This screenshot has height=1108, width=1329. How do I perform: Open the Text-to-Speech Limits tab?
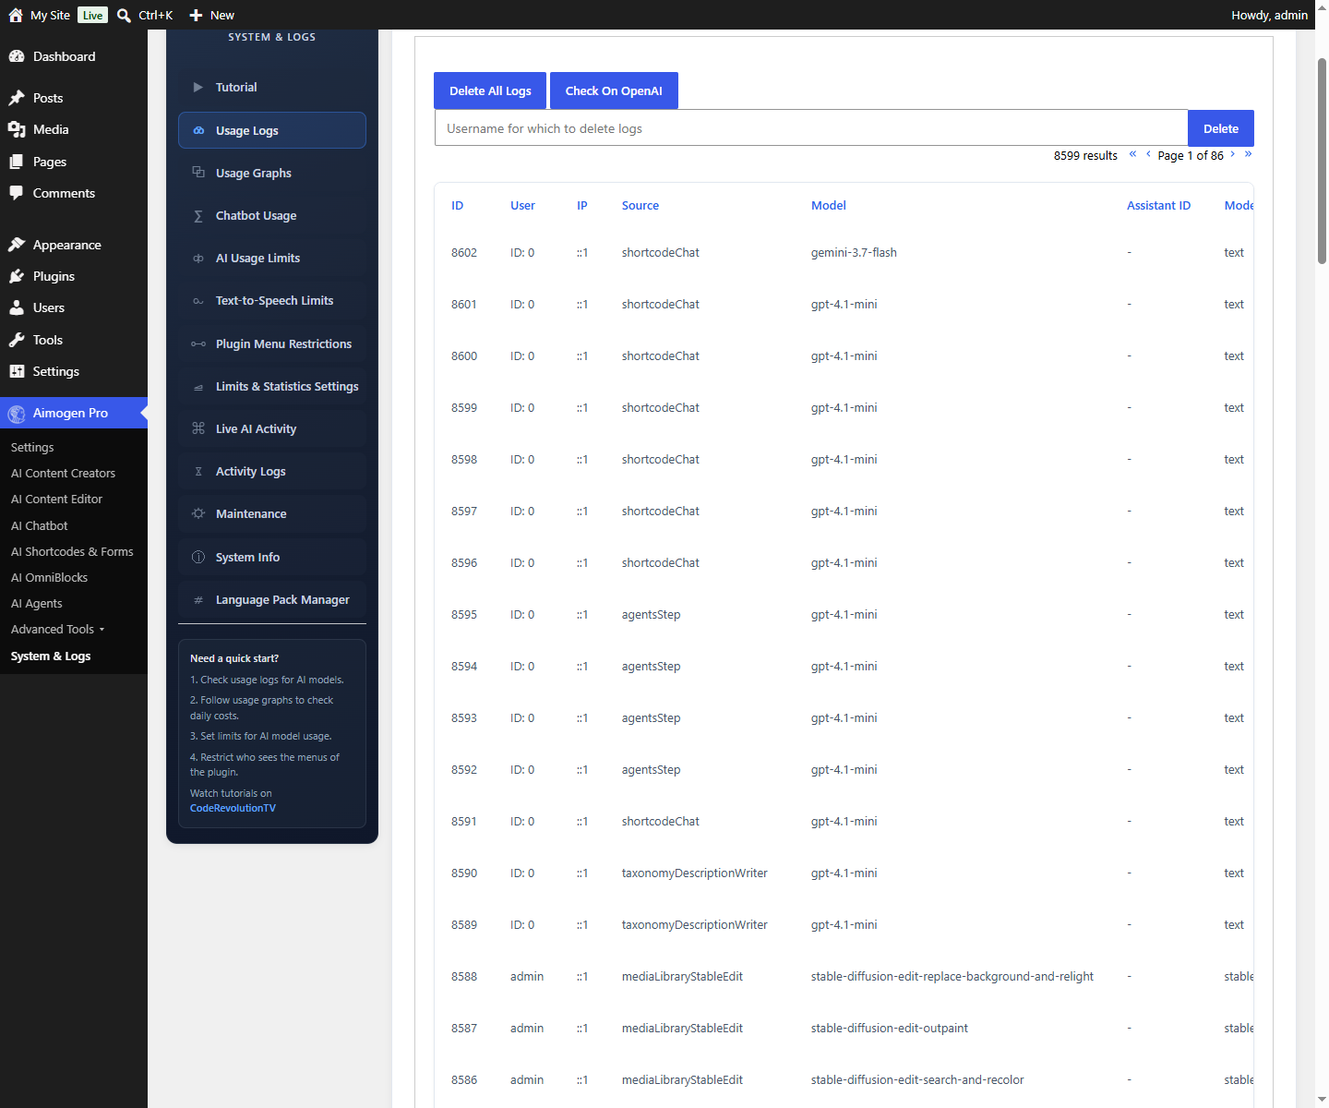pyautogui.click(x=272, y=301)
